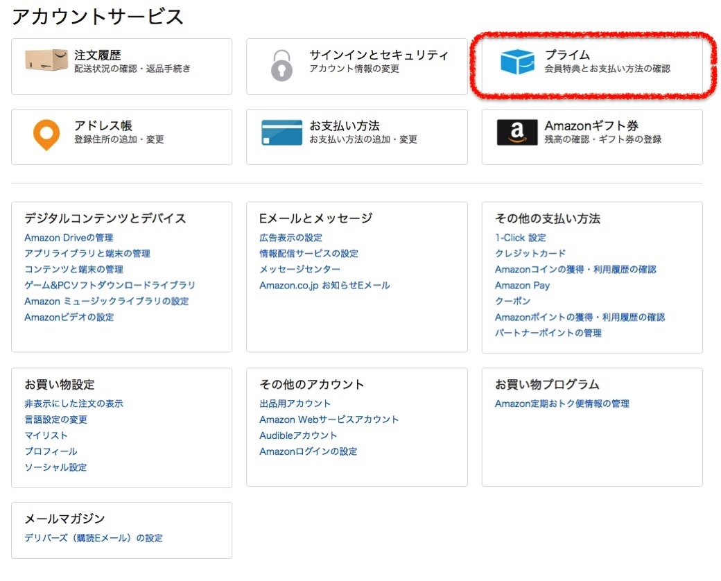Viewport: 721px width, 581px height.
Task: Open 情報配信サービスの設定 link
Action: (309, 254)
